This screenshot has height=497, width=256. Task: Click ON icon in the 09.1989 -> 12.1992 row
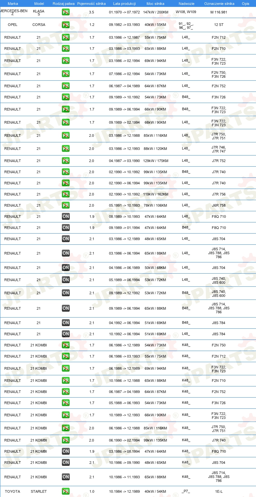point(65,293)
